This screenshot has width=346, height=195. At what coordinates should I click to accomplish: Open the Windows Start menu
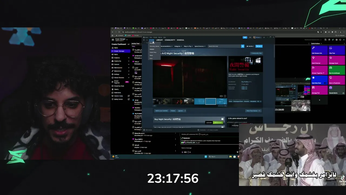(x=206, y=157)
